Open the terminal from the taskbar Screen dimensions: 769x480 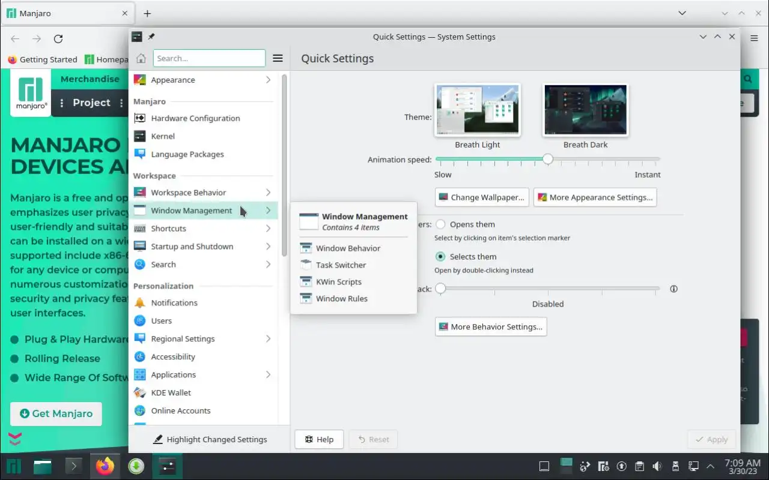[73, 466]
